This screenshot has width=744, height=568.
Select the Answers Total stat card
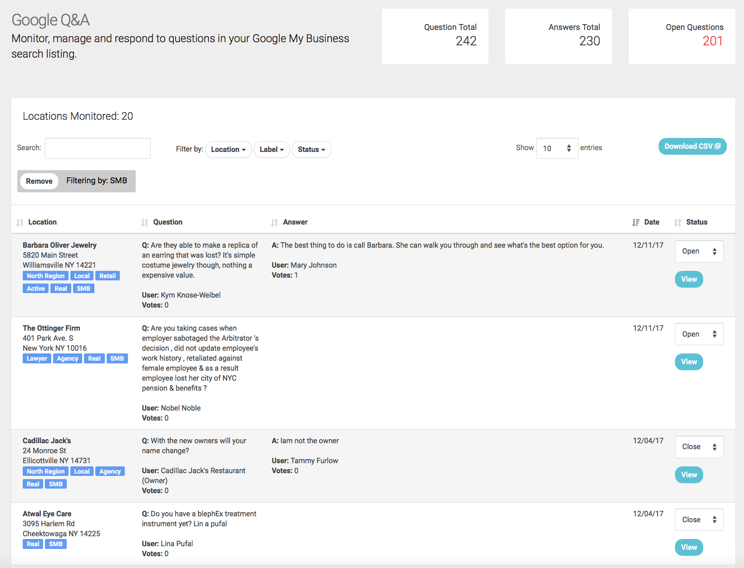[x=558, y=36]
